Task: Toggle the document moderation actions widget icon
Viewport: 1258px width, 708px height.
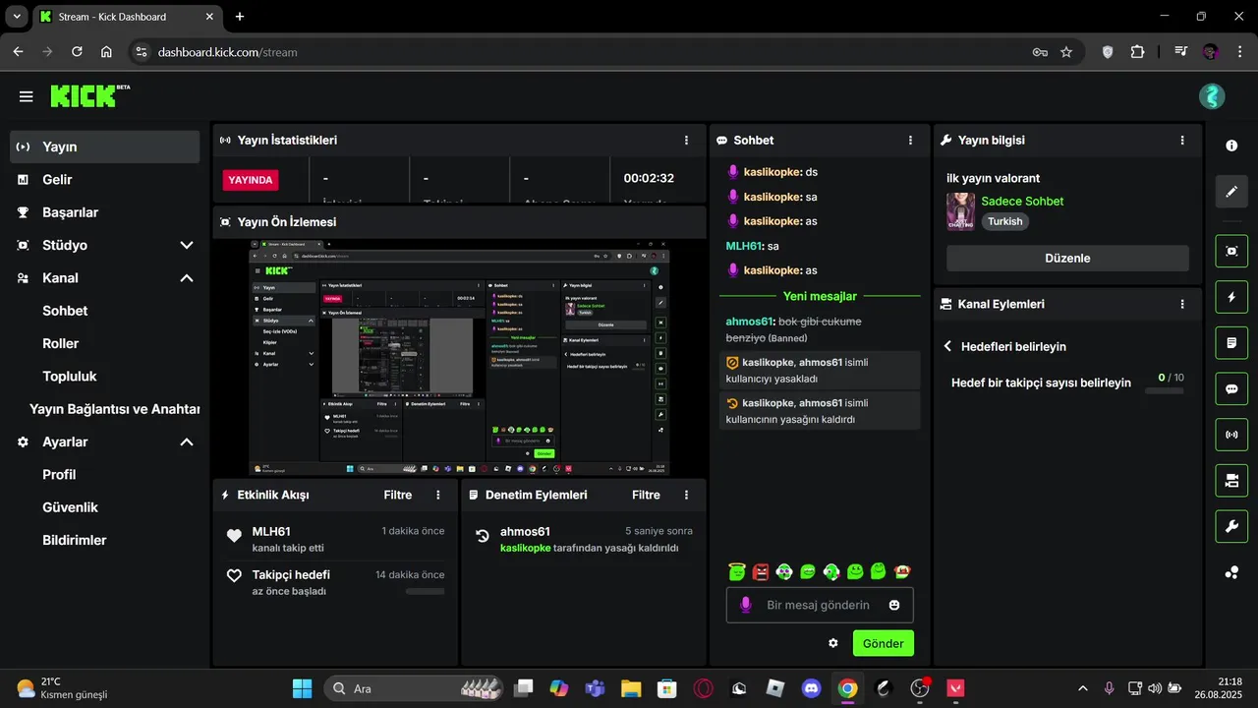Action: pos(1231,343)
